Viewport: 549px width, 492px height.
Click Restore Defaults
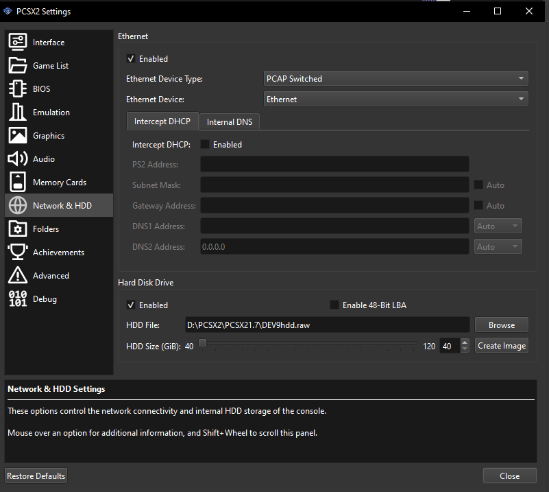36,476
